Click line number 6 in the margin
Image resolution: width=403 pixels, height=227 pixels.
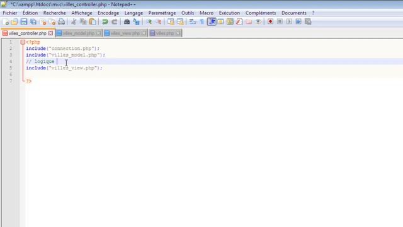coord(11,74)
